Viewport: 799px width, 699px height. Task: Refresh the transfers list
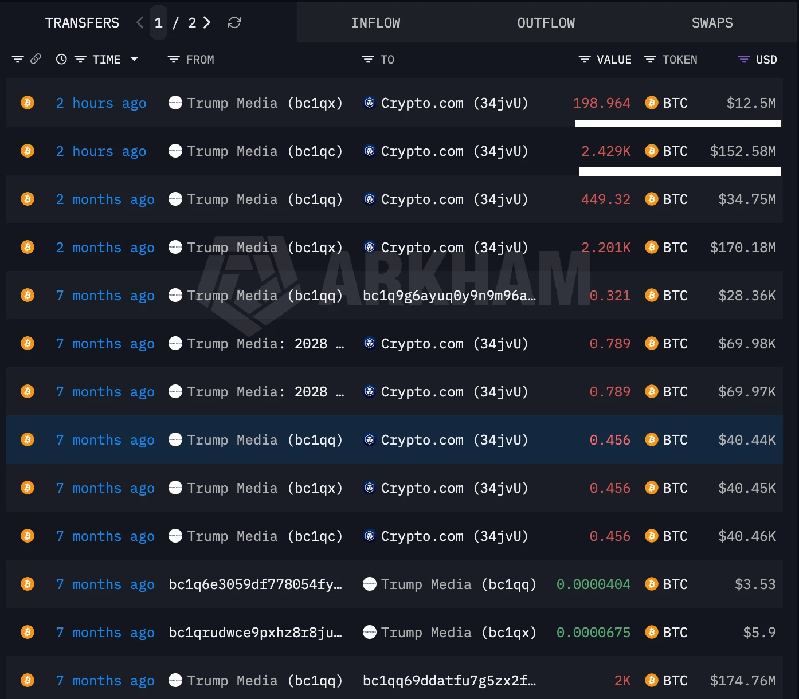[234, 22]
